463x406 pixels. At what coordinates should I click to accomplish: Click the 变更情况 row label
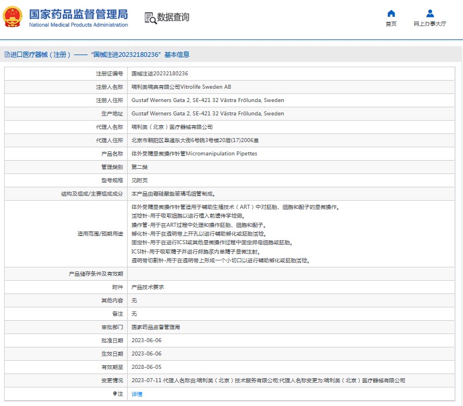112,380
